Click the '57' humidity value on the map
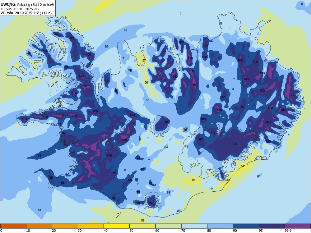The image size is (311, 233). [144, 61]
